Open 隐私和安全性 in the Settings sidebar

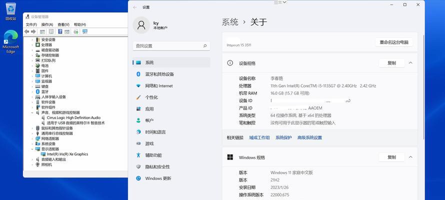(x=171, y=167)
